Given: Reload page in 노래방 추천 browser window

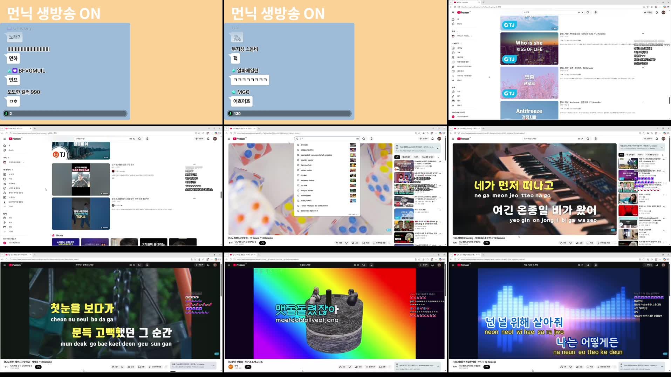Looking at the screenshot, I should click(6, 133).
